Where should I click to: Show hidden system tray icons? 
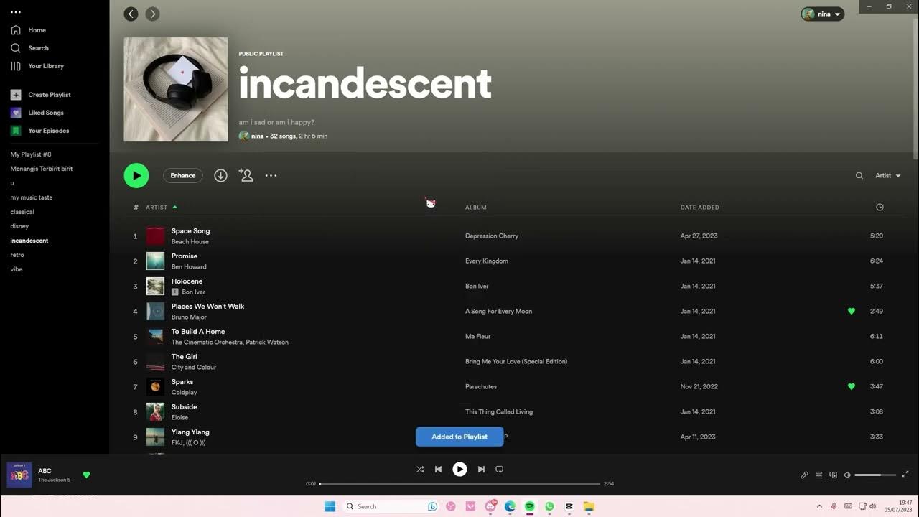point(819,506)
